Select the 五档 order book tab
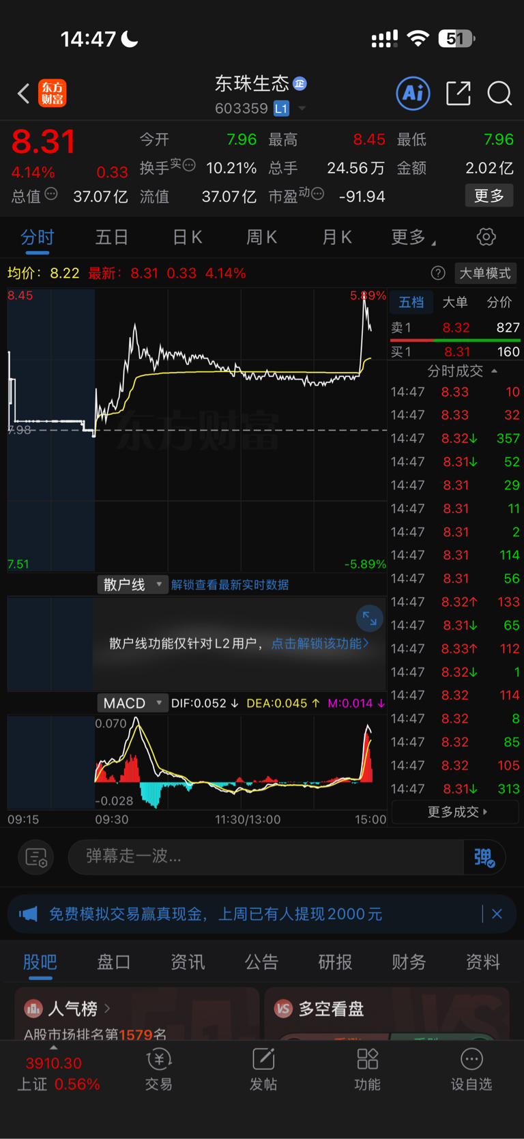This screenshot has width=524, height=1139. (x=411, y=302)
